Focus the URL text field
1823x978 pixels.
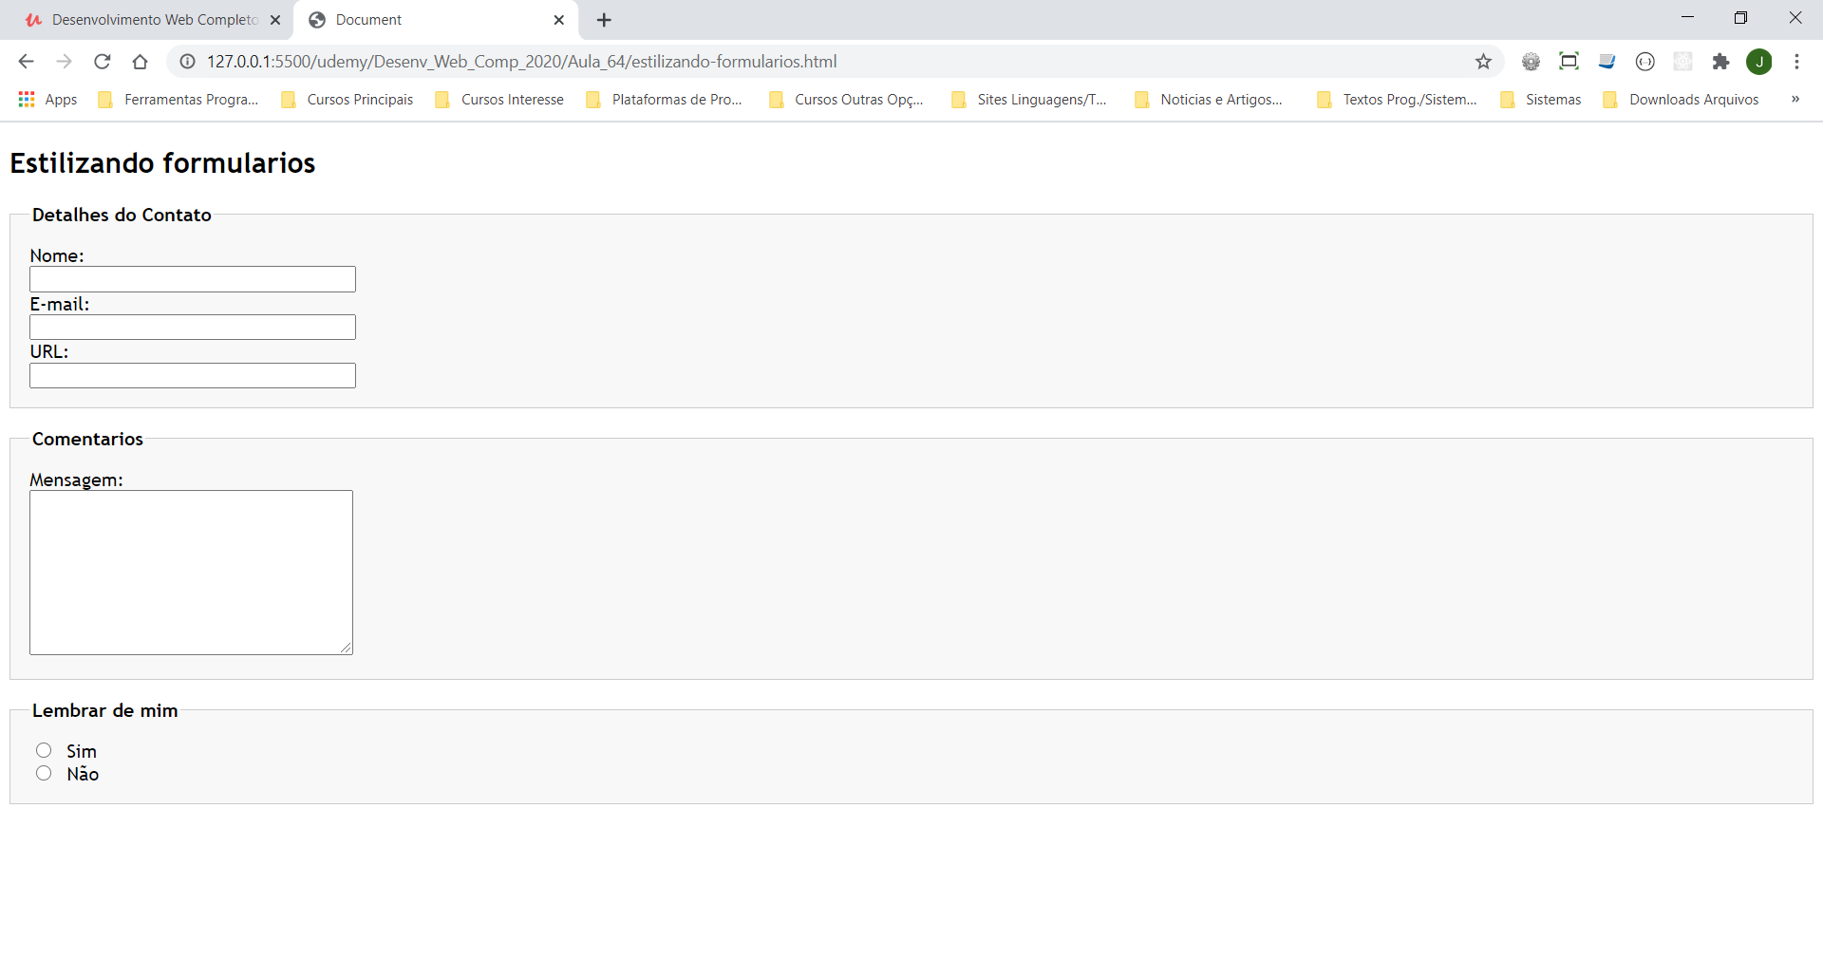193,376
